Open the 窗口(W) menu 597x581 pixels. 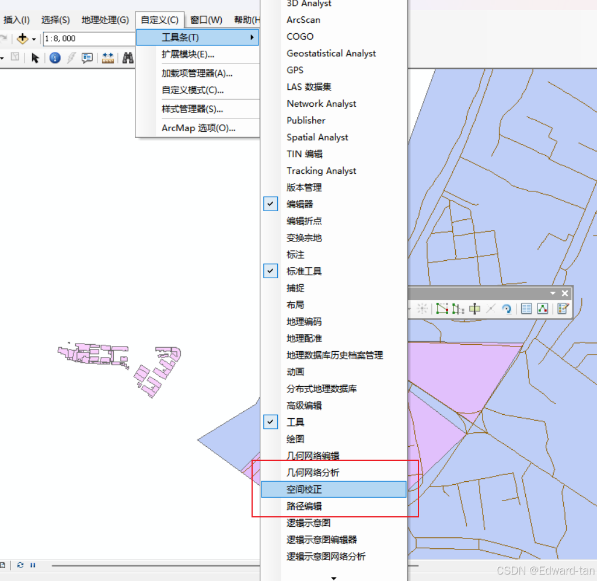205,19
